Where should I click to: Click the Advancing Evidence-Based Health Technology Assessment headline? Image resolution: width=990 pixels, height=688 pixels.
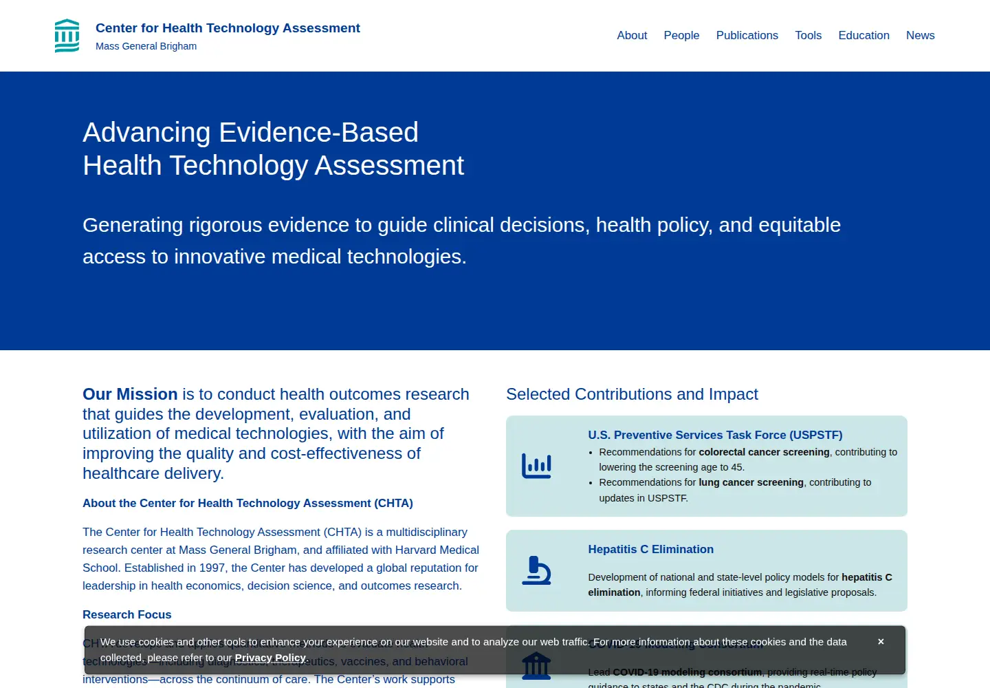(273, 149)
